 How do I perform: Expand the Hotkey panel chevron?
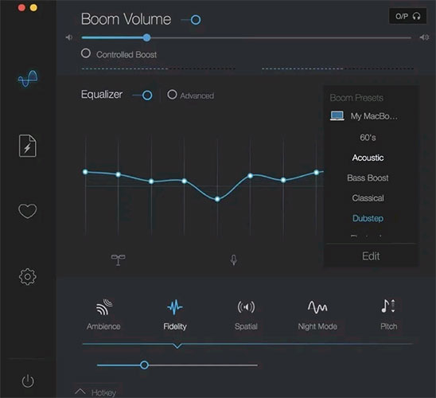pyautogui.click(x=80, y=392)
